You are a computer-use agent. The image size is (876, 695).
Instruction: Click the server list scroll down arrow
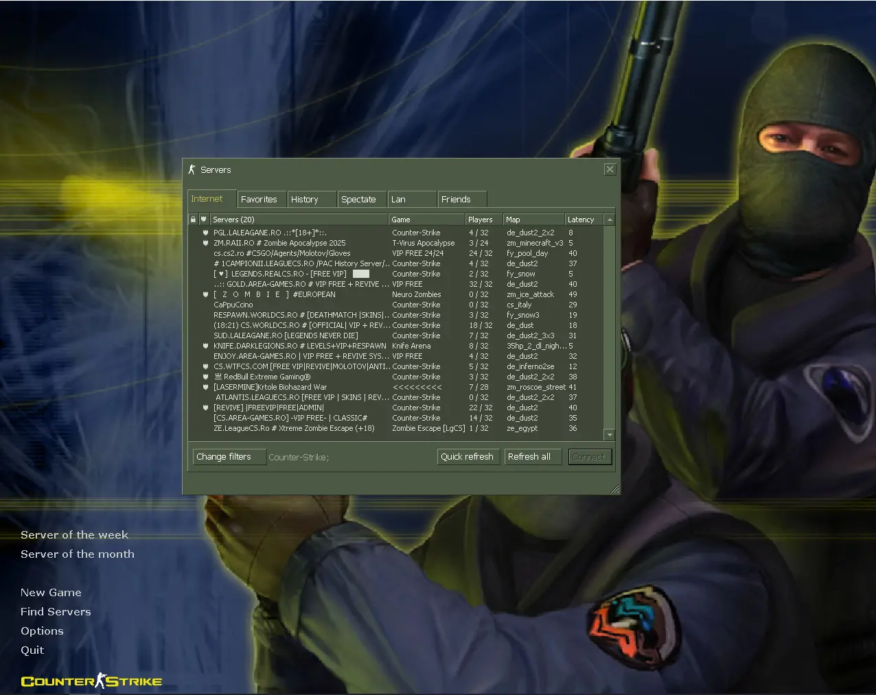[x=609, y=435]
